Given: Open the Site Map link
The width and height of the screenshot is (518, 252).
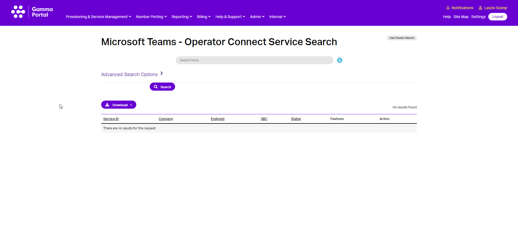Looking at the screenshot, I should [x=461, y=17].
